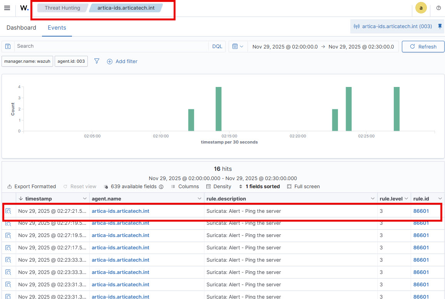Click into the Search query field

[x=112, y=46]
